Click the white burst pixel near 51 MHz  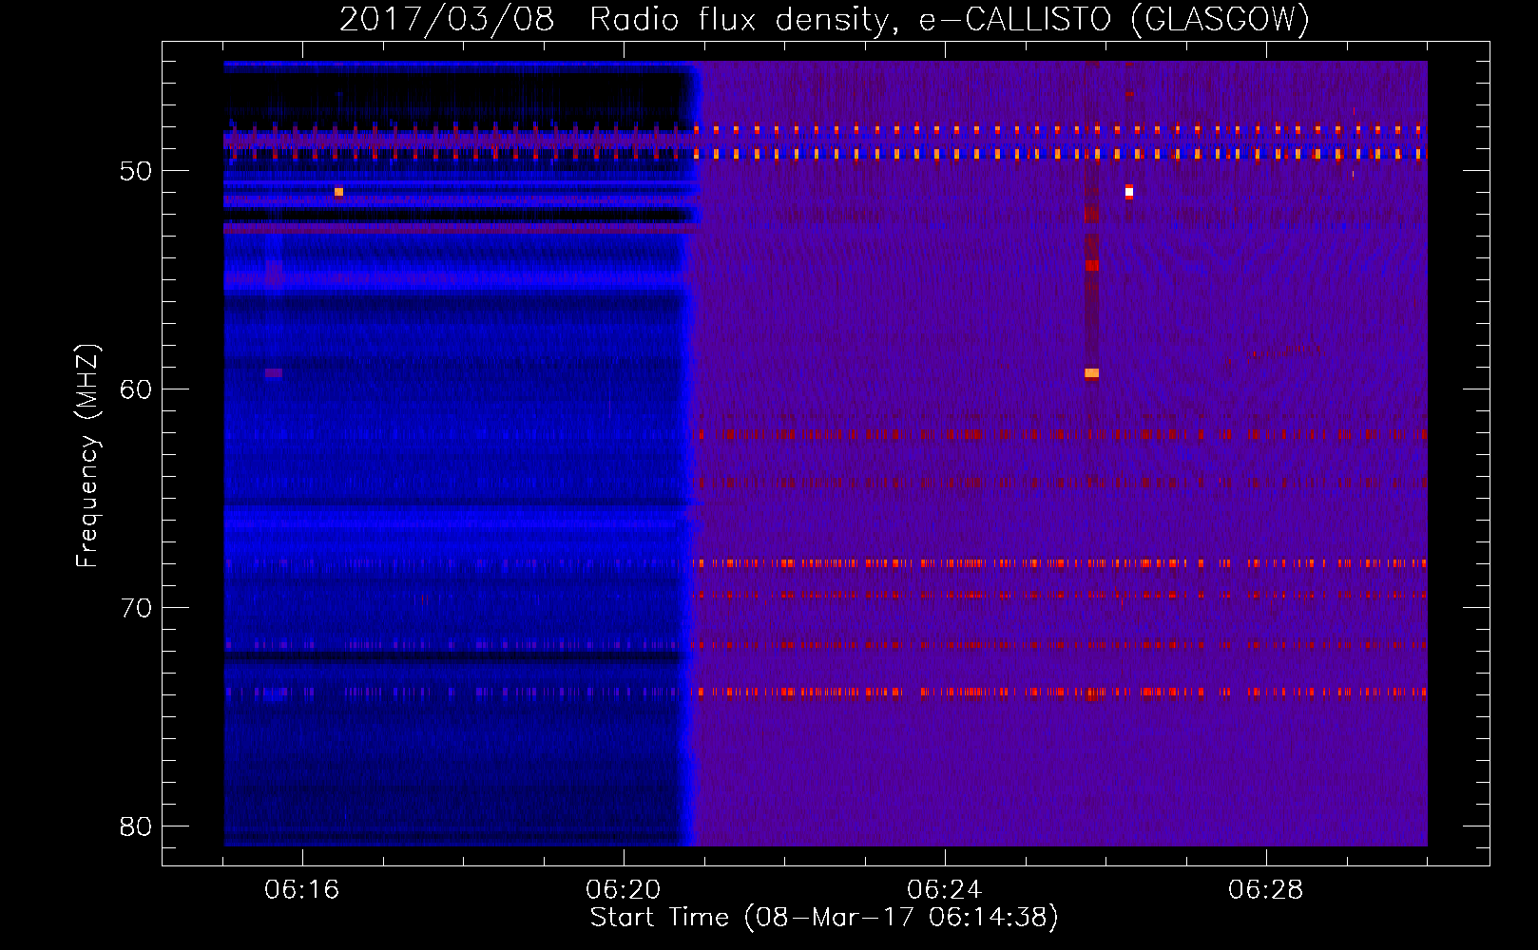coord(1129,192)
